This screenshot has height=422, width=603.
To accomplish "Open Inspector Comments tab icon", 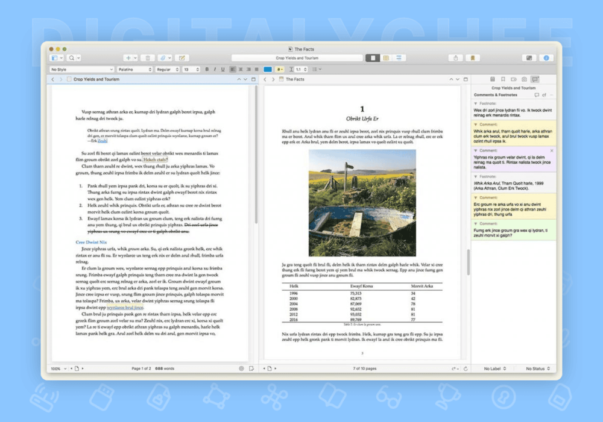I will click(535, 79).
